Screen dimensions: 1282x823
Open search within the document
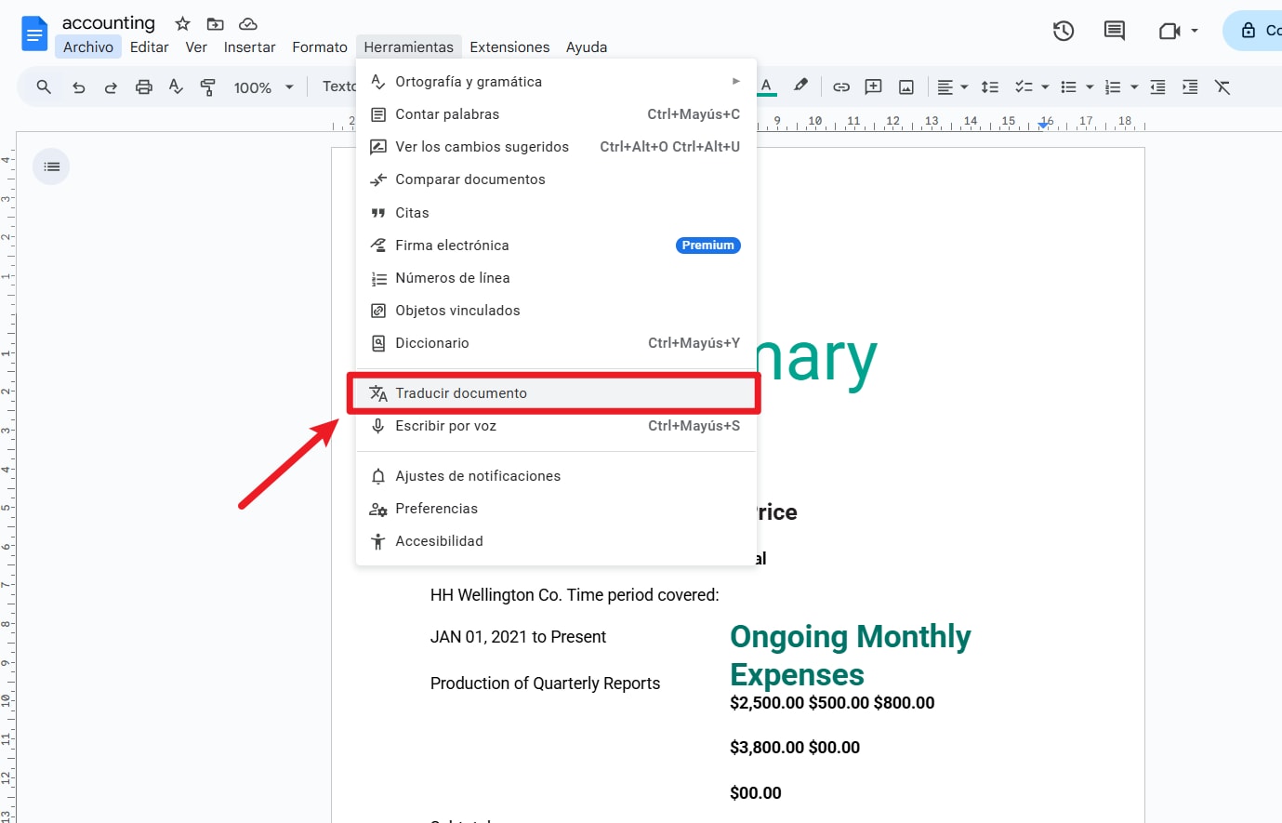[x=43, y=86]
